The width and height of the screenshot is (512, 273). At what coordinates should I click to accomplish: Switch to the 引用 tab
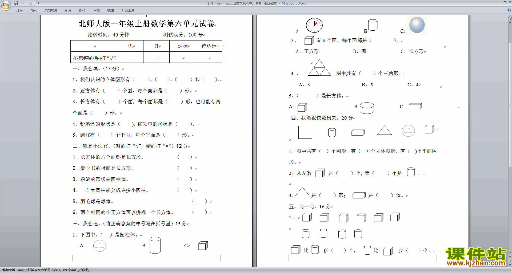[68, 10]
